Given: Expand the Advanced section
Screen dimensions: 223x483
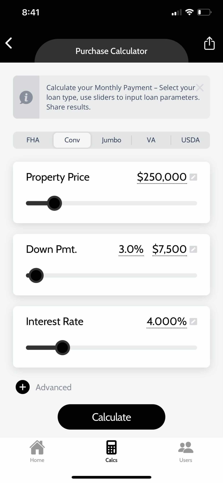Looking at the screenshot, I should click(53, 387).
